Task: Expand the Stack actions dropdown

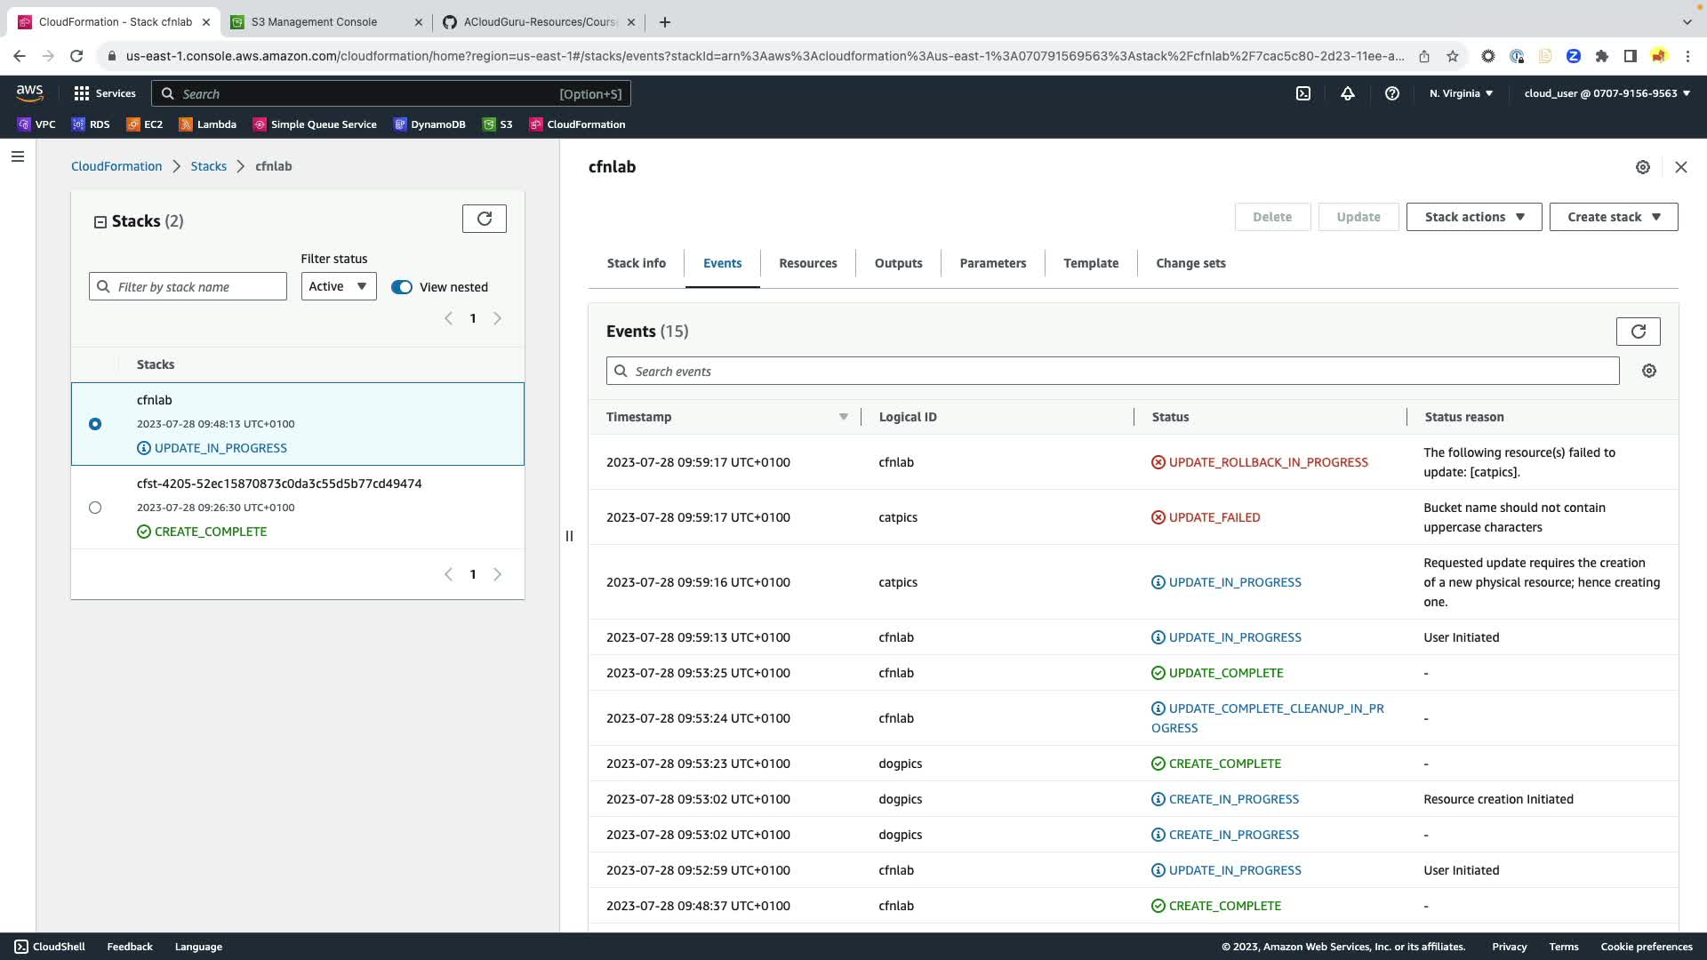Action: pos(1473,217)
